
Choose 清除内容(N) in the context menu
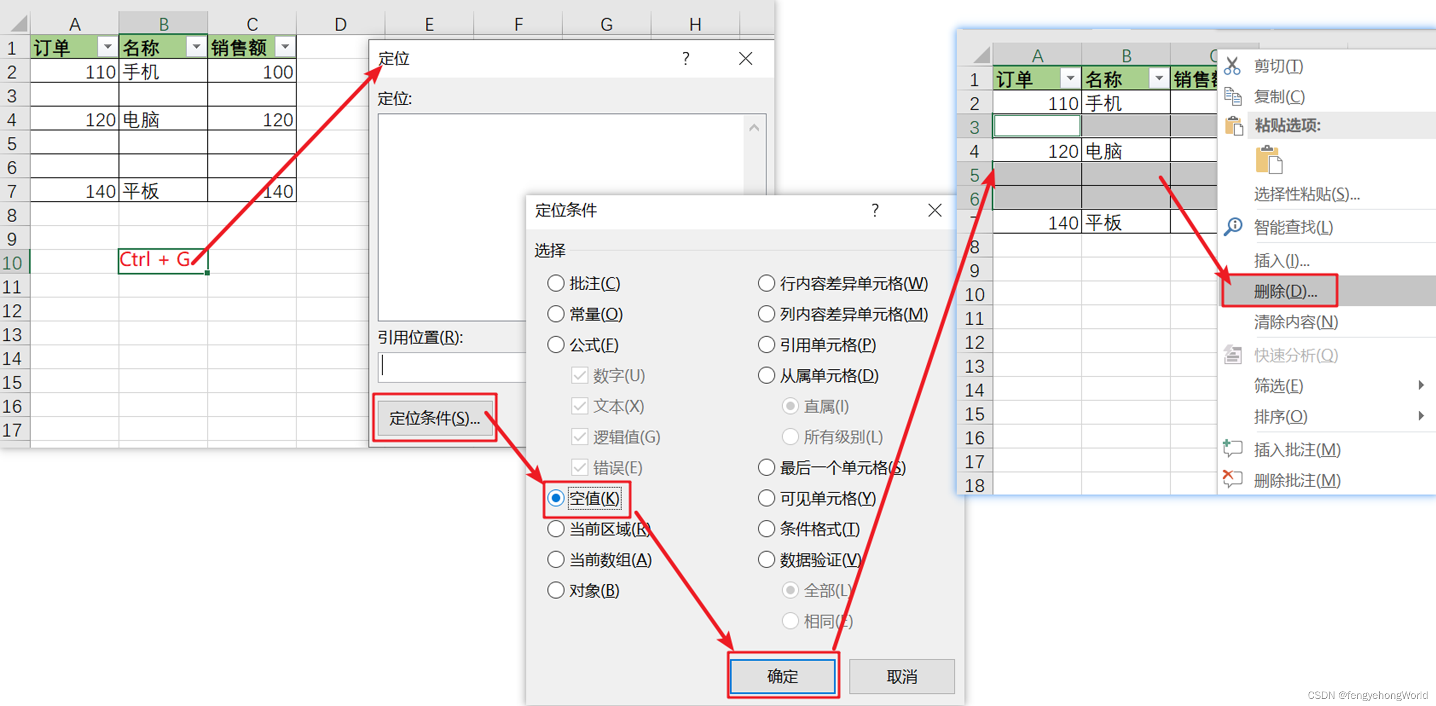pos(1295,322)
